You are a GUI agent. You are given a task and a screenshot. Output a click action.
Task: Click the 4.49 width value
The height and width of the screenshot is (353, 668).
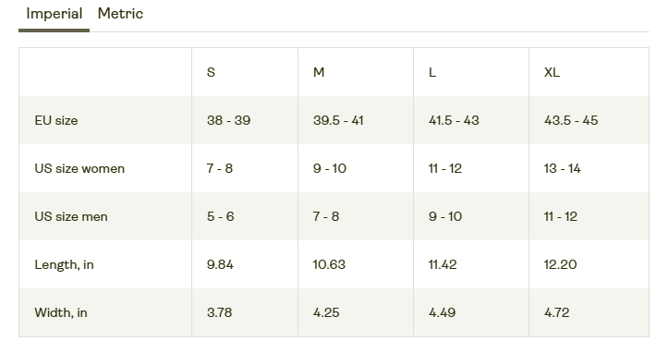[x=443, y=313]
